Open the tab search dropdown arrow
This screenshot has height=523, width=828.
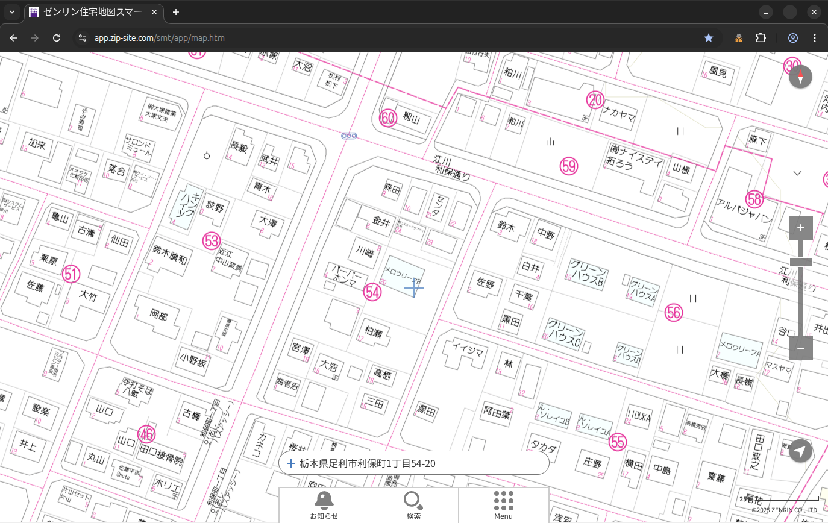tap(11, 12)
